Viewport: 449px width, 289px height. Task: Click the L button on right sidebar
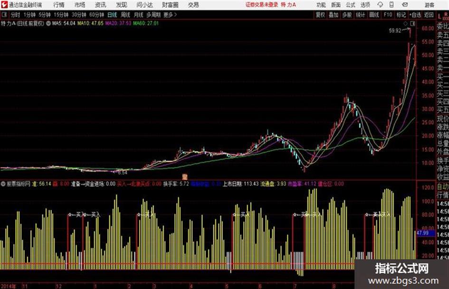pyautogui.click(x=439, y=17)
